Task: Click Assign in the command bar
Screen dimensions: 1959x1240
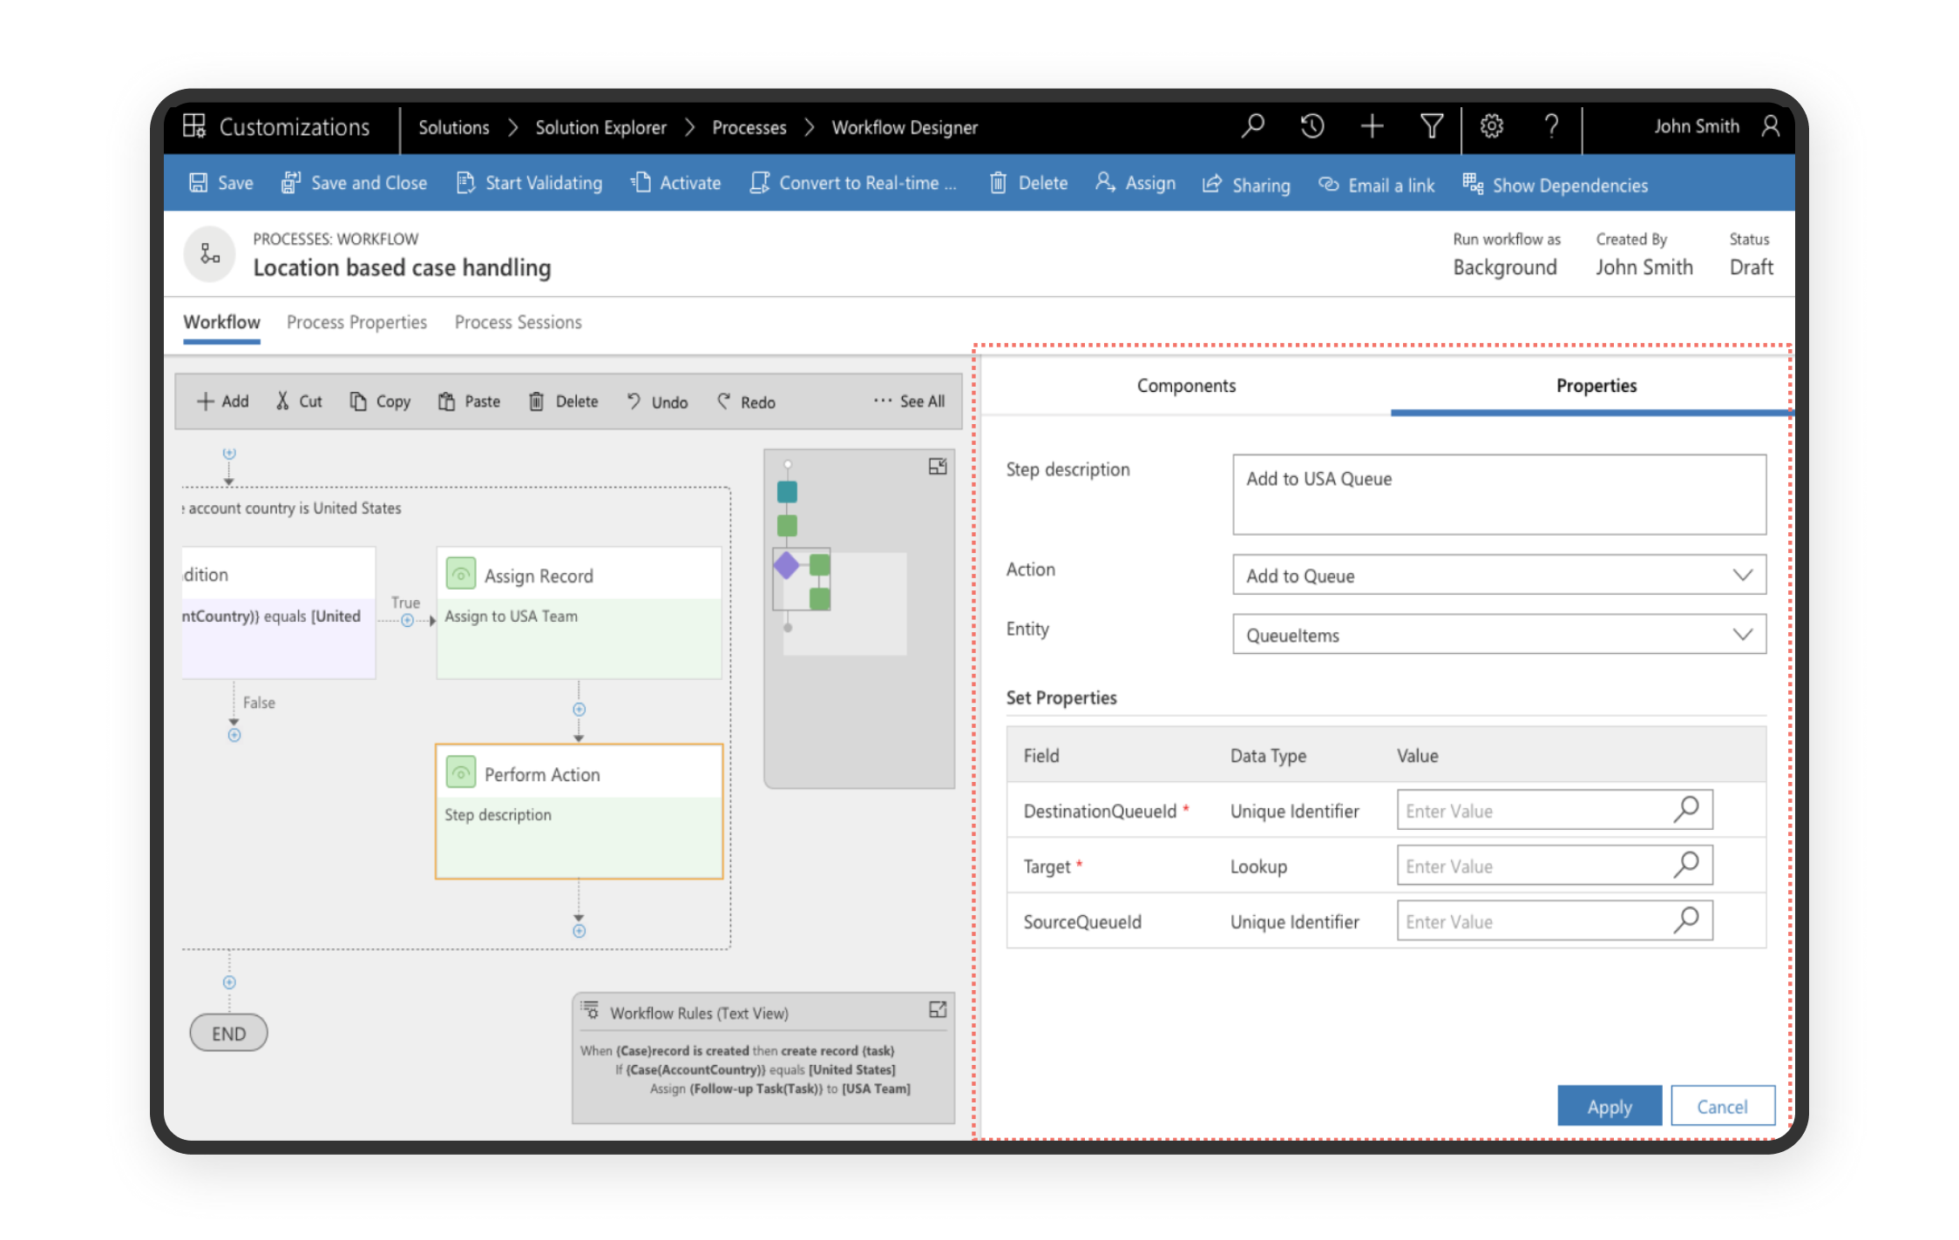Action: (1135, 183)
